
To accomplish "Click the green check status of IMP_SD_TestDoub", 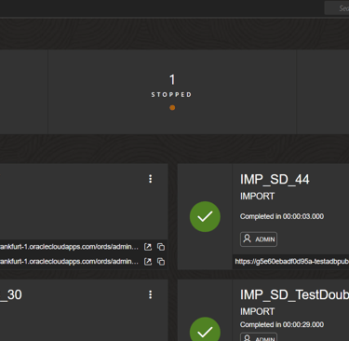I will (x=205, y=329).
